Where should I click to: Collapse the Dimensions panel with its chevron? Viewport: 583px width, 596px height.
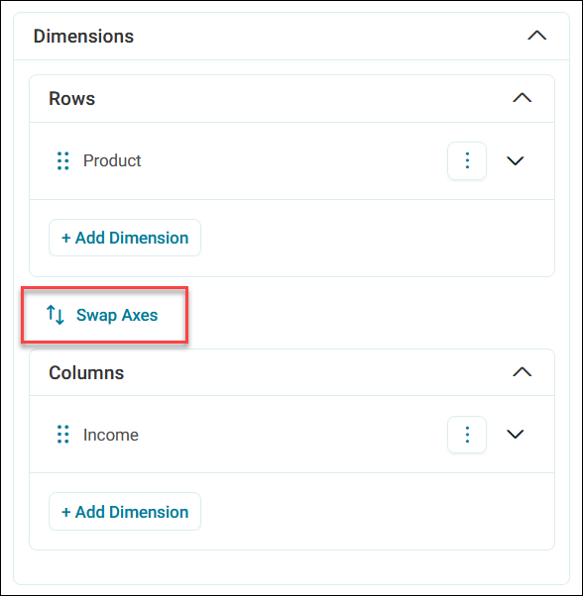tap(537, 36)
